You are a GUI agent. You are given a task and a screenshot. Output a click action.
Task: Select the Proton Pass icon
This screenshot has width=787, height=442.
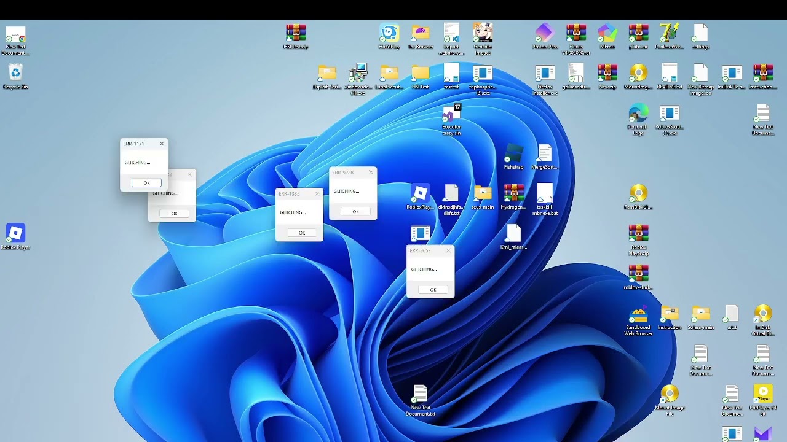(545, 37)
